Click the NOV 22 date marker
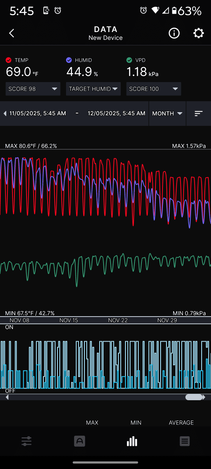This screenshot has height=469, width=211. coord(118,320)
